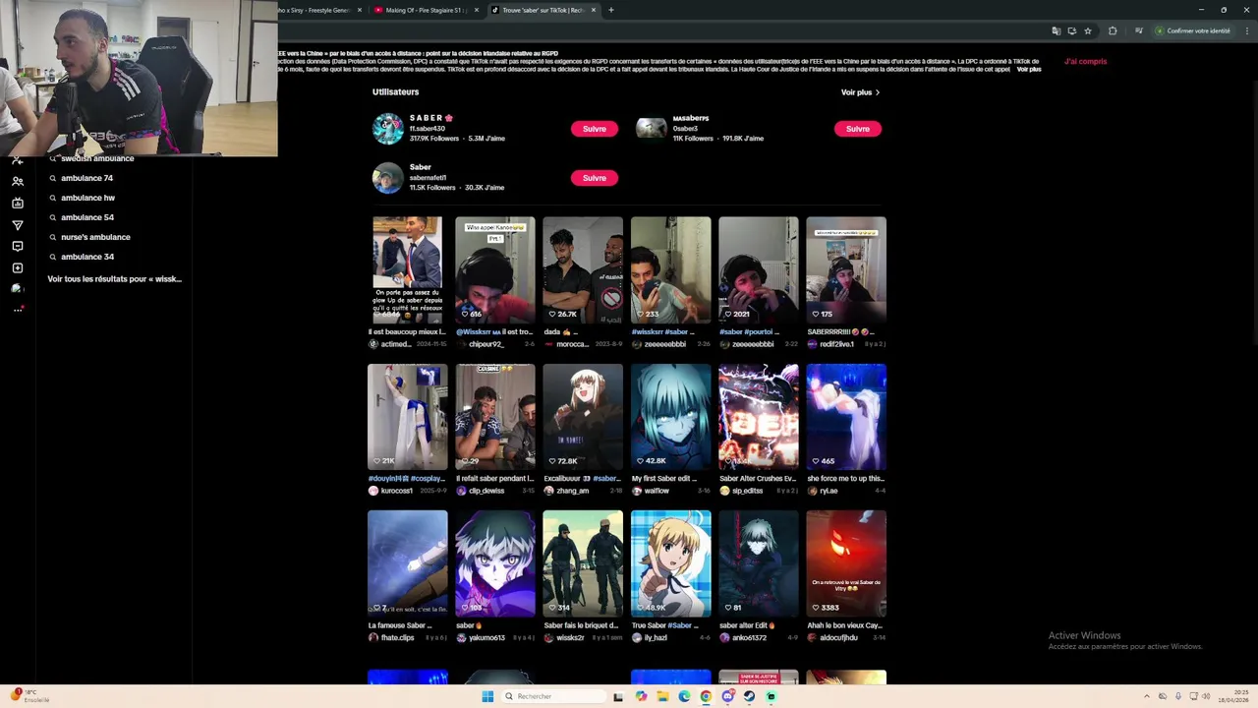Open Microsoft Edge from the taskbar

684,696
